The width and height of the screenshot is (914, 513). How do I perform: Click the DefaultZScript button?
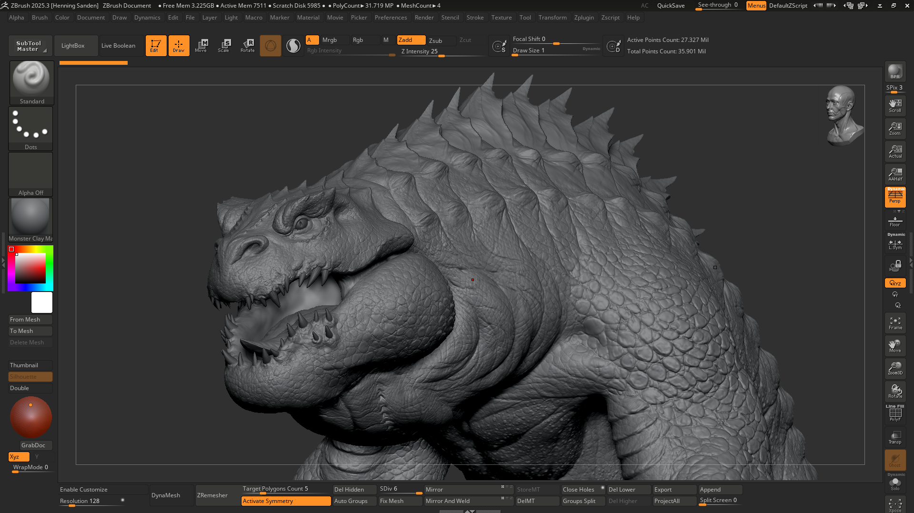(788, 6)
